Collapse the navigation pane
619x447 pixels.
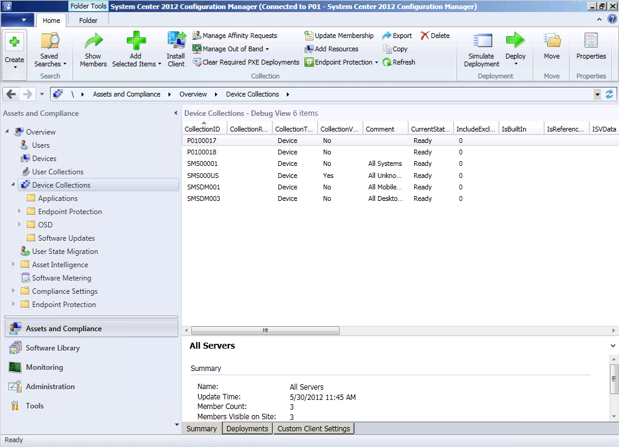click(x=176, y=113)
